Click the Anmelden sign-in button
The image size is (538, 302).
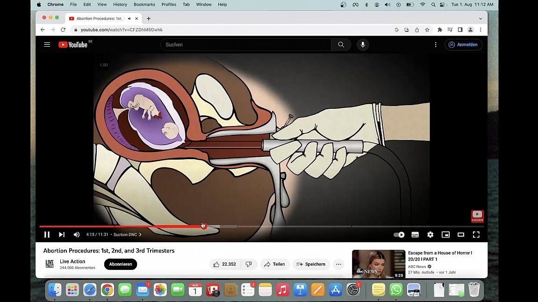463,45
